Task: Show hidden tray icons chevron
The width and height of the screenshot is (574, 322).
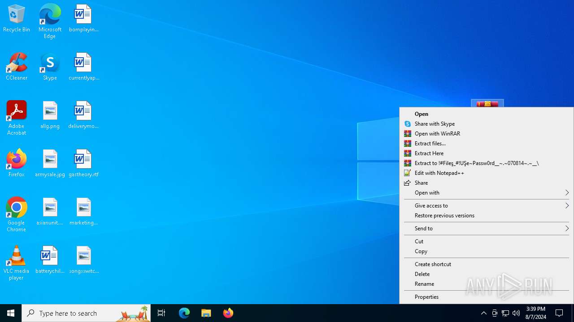Action: (483, 313)
